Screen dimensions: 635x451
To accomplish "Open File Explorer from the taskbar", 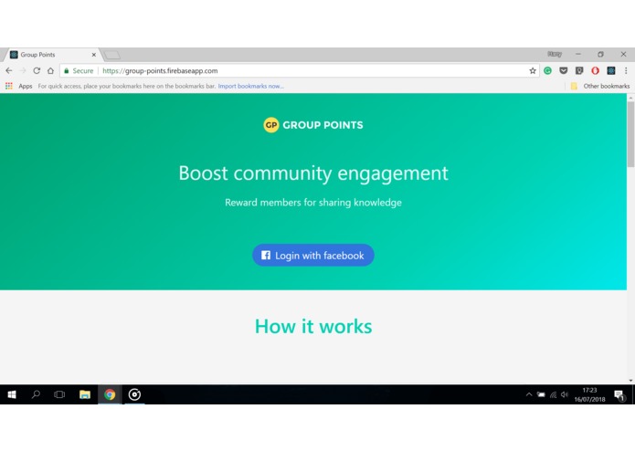I will pyautogui.click(x=85, y=394).
